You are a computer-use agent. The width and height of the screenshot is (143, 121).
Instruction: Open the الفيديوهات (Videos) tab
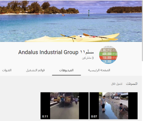[66, 70]
